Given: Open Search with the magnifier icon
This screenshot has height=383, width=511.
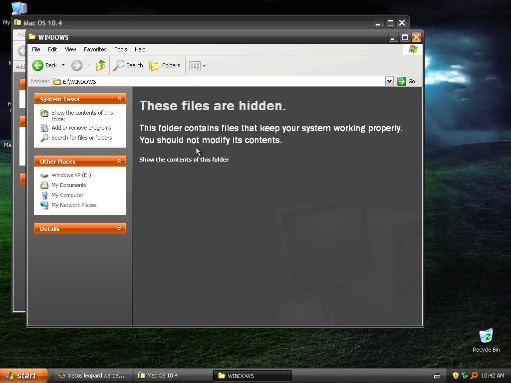Looking at the screenshot, I should [x=128, y=65].
